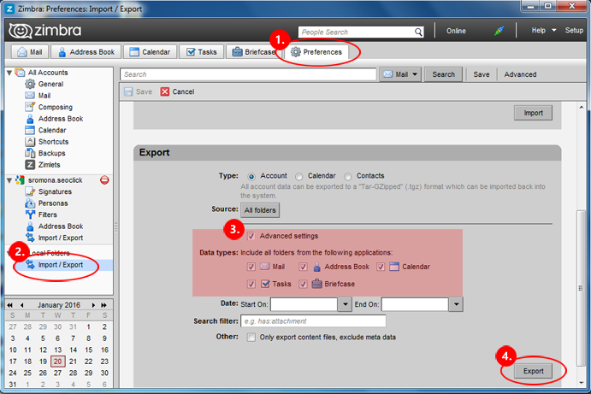Open the Help dropdown arrow
The image size is (591, 394).
tap(553, 30)
